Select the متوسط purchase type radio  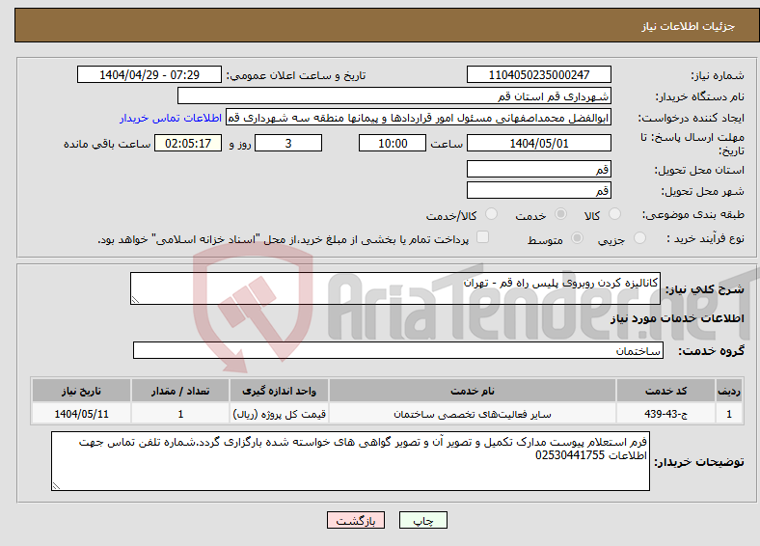(x=578, y=237)
